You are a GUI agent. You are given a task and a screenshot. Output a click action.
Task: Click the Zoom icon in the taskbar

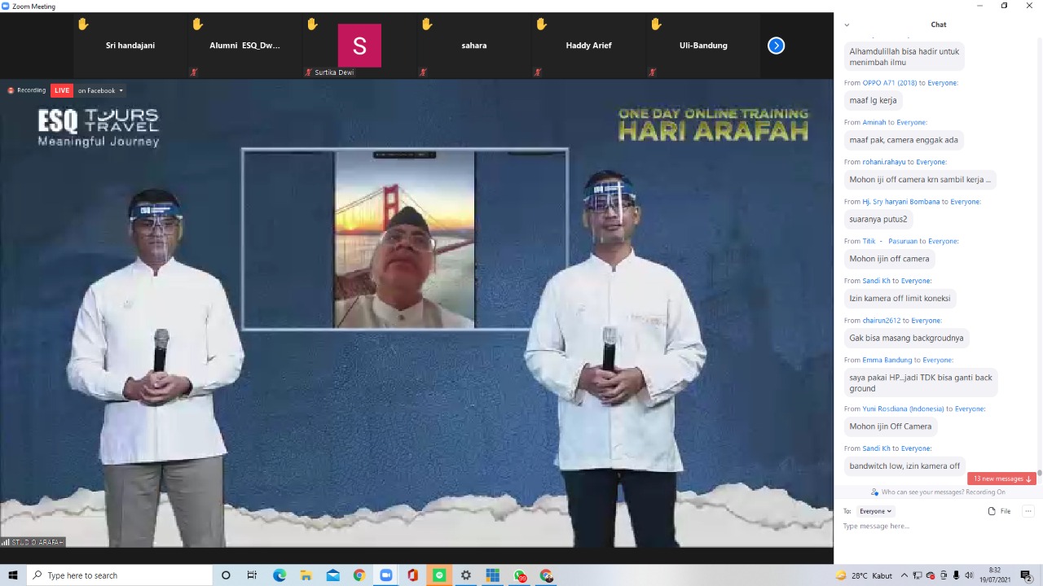tap(385, 575)
